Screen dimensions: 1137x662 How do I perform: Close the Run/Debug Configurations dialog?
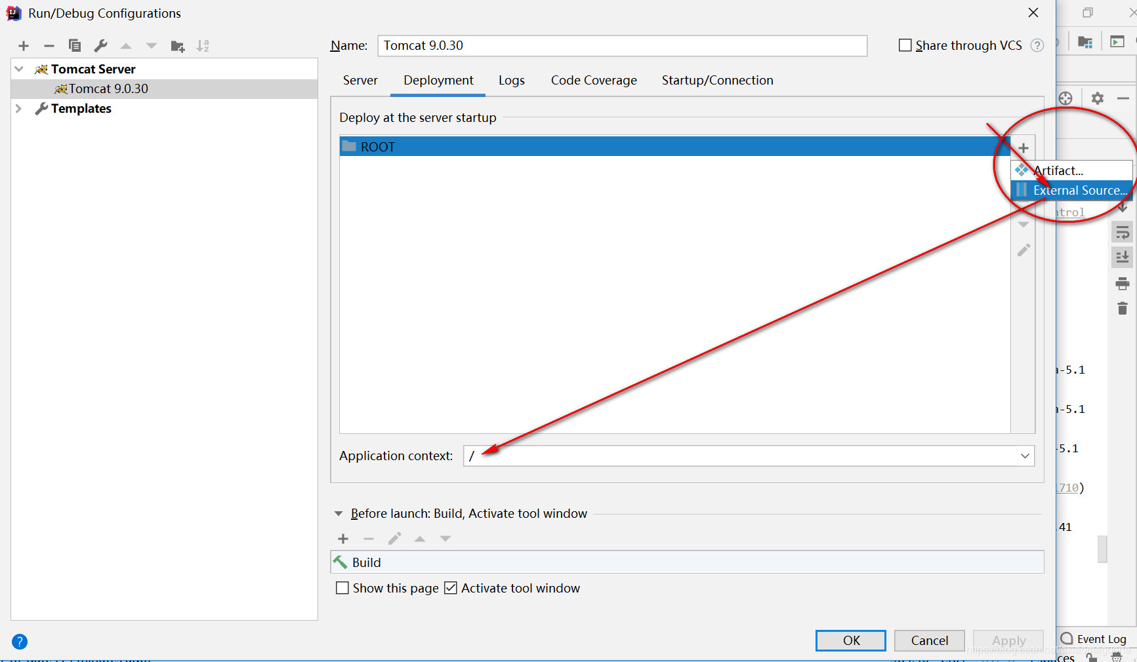[1033, 13]
